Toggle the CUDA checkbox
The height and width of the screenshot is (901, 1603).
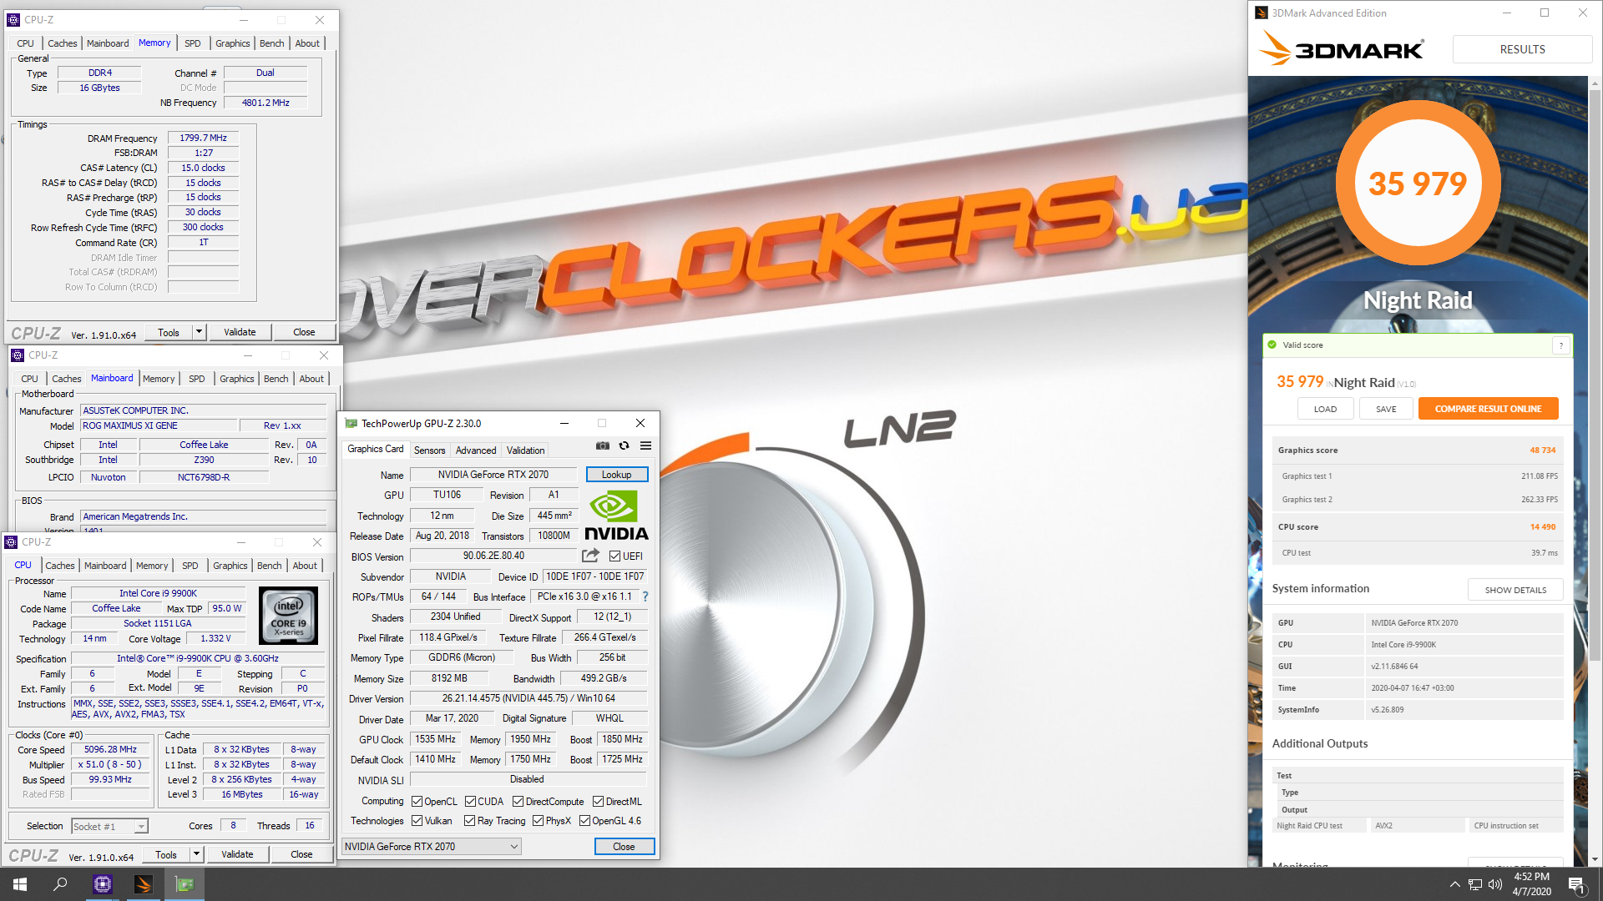(x=470, y=802)
